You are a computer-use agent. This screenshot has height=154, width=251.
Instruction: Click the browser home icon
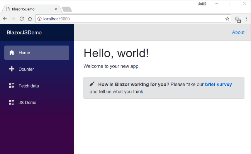(30, 19)
